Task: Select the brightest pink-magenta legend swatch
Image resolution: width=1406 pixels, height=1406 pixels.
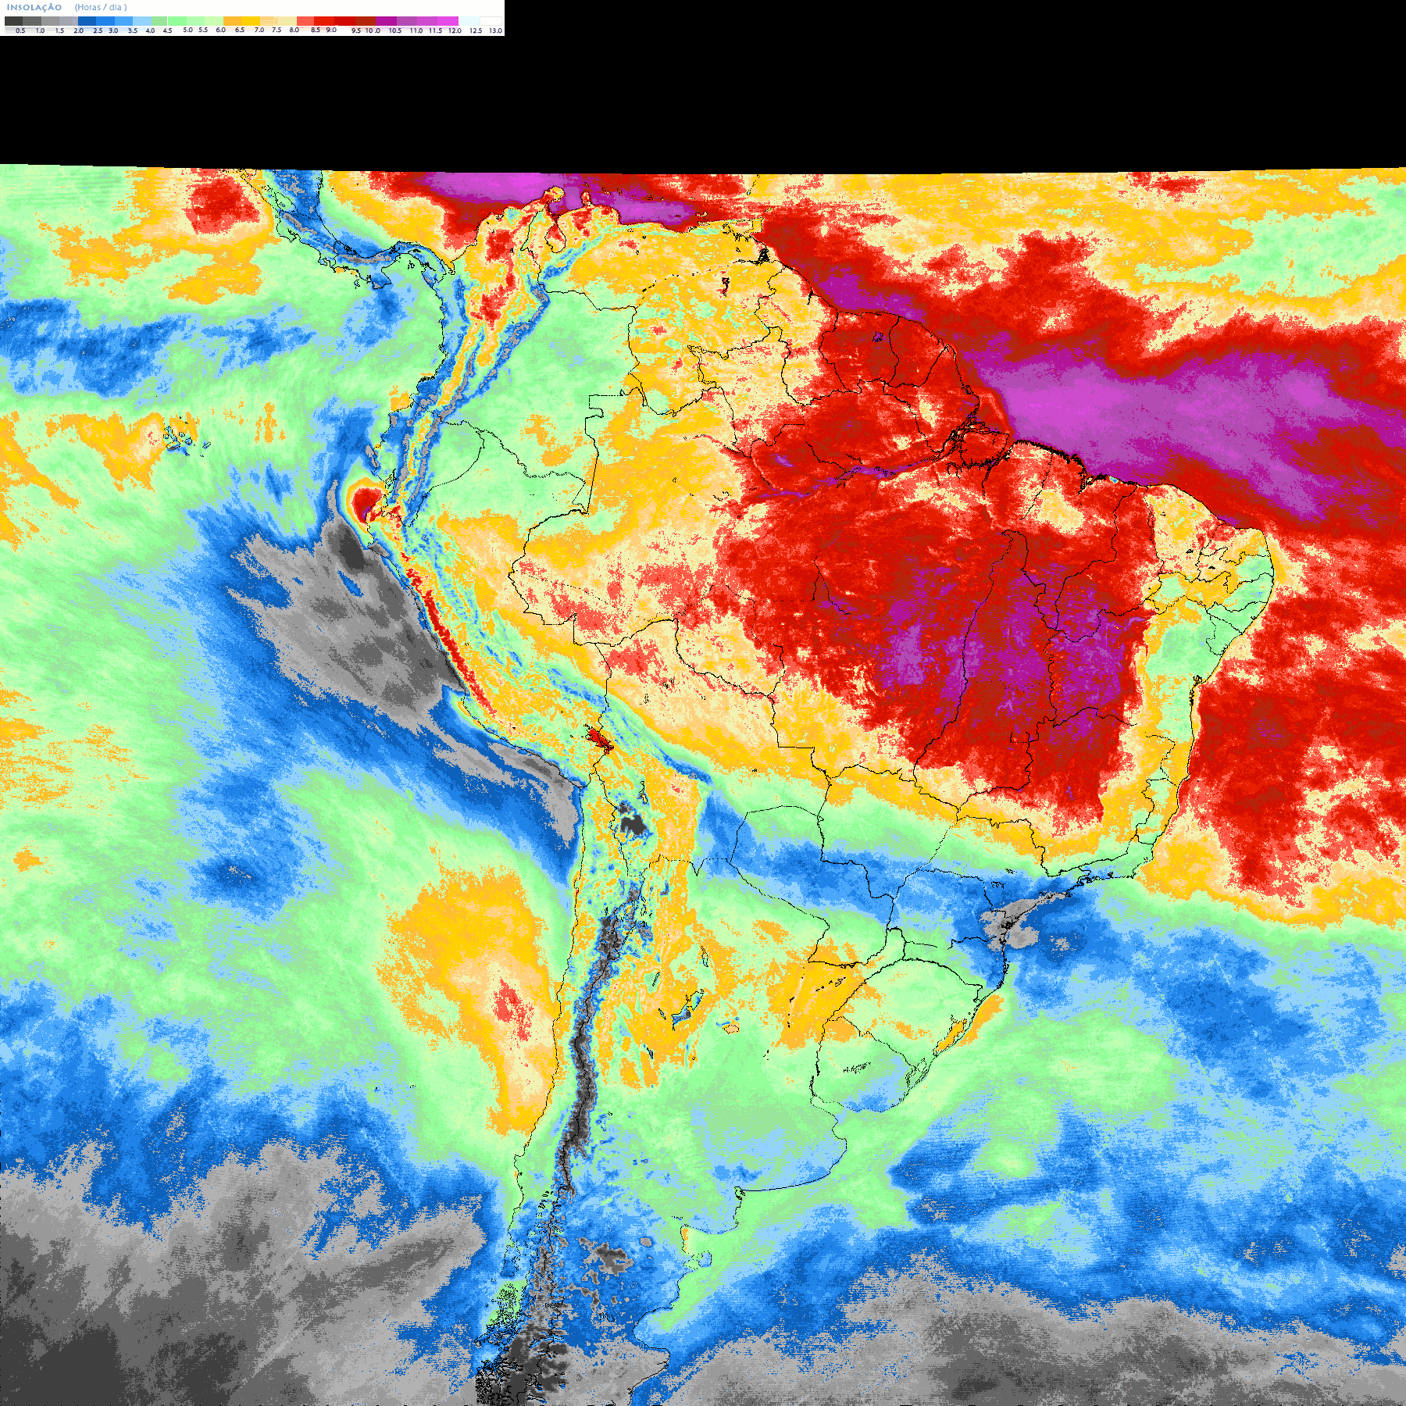Action: click(x=448, y=21)
